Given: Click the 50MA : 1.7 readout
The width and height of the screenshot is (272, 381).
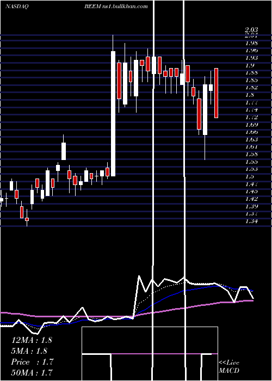Looking at the screenshot, I should tap(32, 372).
